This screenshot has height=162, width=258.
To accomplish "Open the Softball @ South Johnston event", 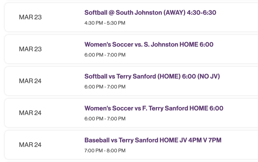I will click(151, 13).
